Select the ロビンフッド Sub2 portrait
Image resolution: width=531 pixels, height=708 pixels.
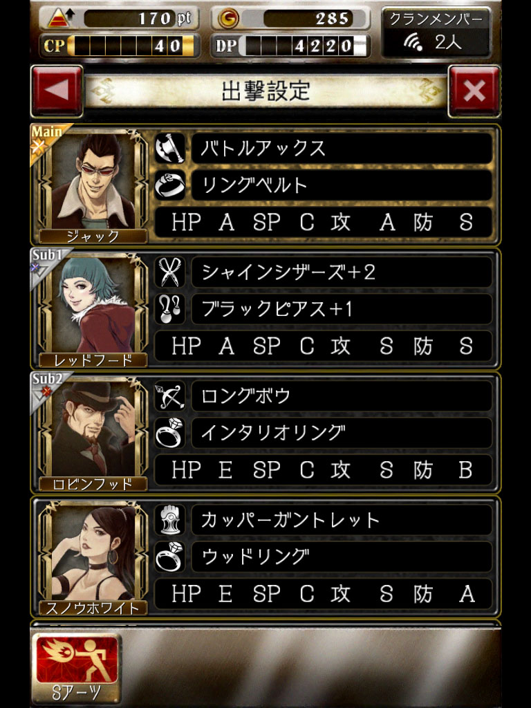point(93,433)
